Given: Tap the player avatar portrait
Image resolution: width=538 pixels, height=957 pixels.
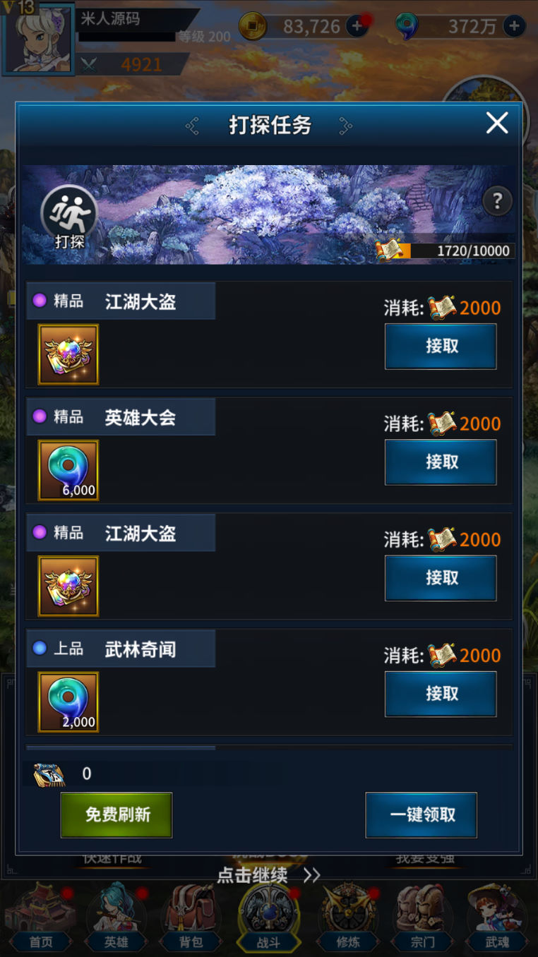Looking at the screenshot, I should pyautogui.click(x=39, y=39).
